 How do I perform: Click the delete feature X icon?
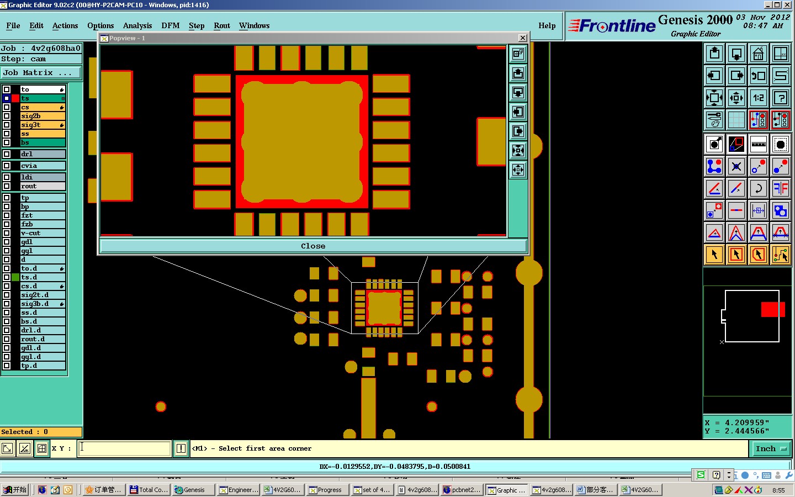[x=736, y=167]
